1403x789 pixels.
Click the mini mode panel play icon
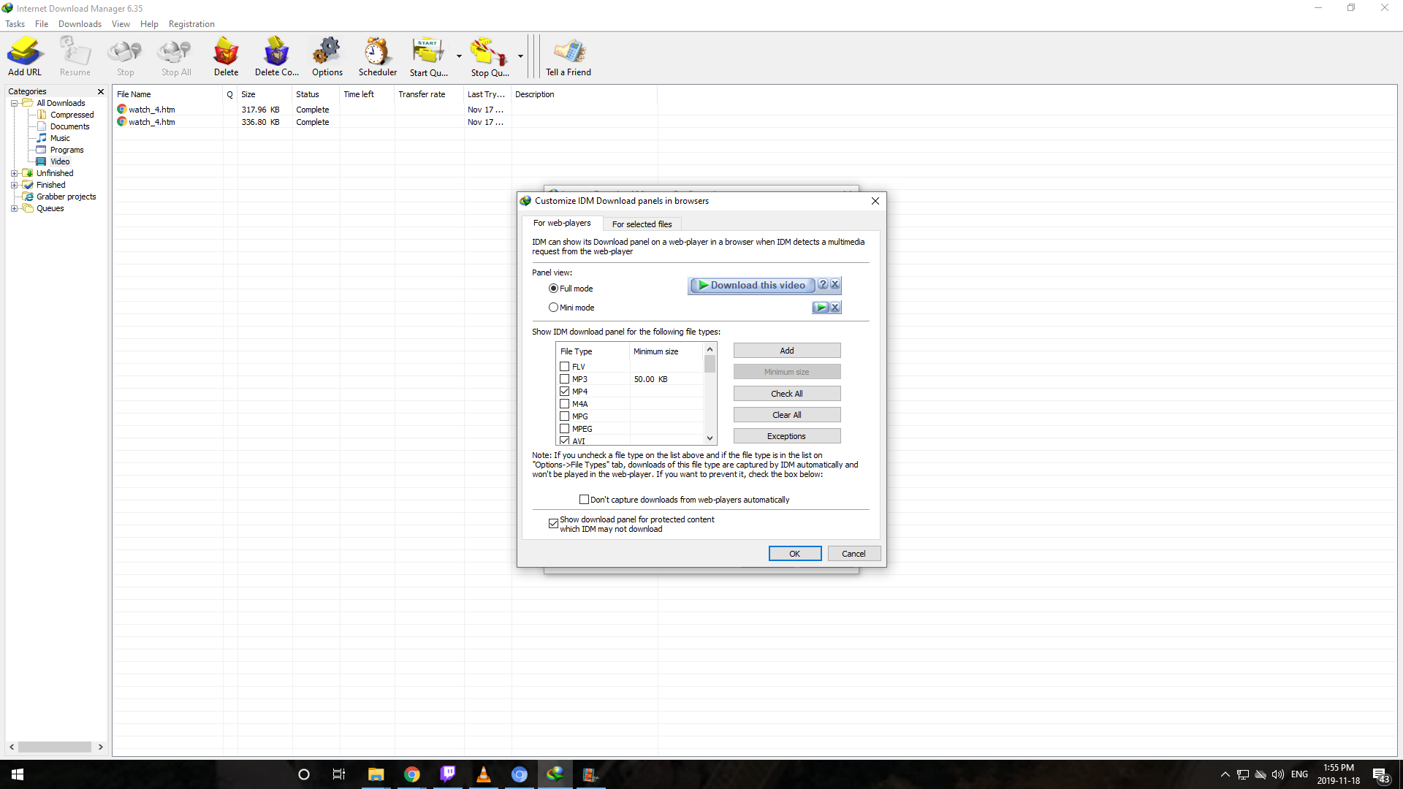tap(821, 308)
